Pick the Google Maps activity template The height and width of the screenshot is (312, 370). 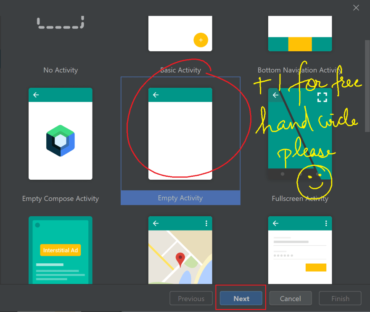[180, 250]
